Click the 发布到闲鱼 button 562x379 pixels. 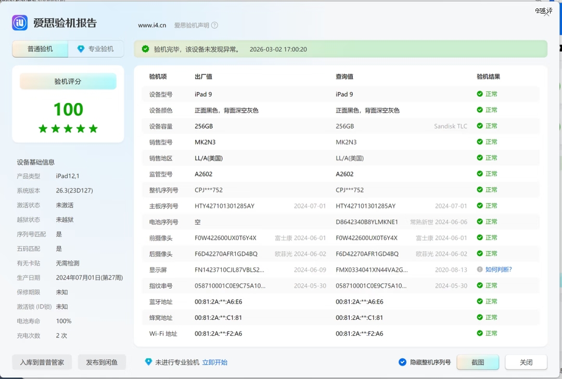click(102, 362)
